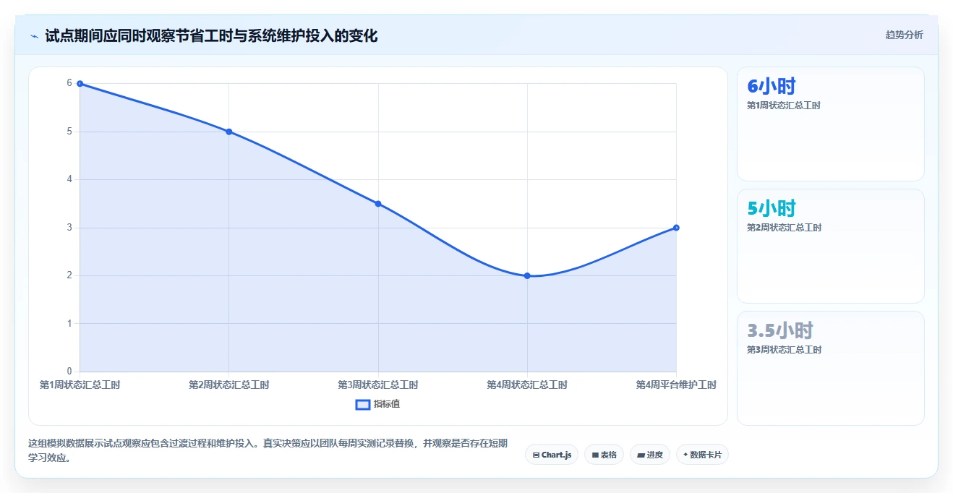Click the 5小时 value in the second card
Image resolution: width=953 pixels, height=493 pixels.
tap(772, 209)
